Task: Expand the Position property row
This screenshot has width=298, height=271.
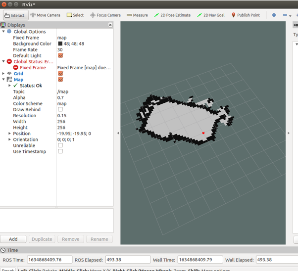Action: coord(9,134)
